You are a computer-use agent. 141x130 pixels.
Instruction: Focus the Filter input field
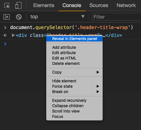[116, 17]
